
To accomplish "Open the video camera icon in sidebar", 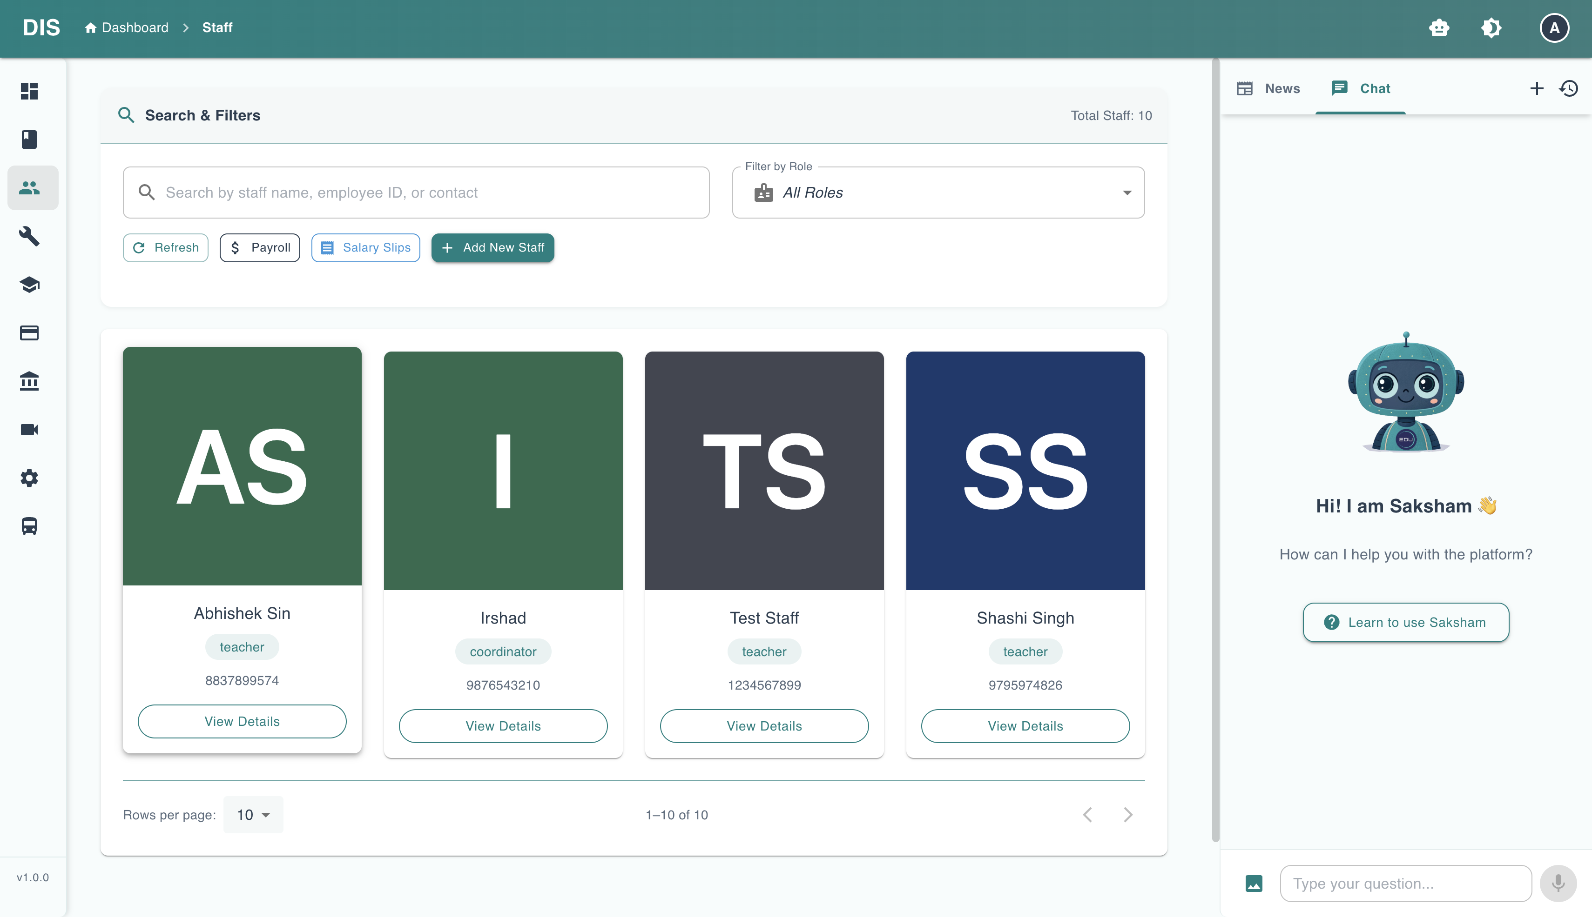I will coord(29,430).
